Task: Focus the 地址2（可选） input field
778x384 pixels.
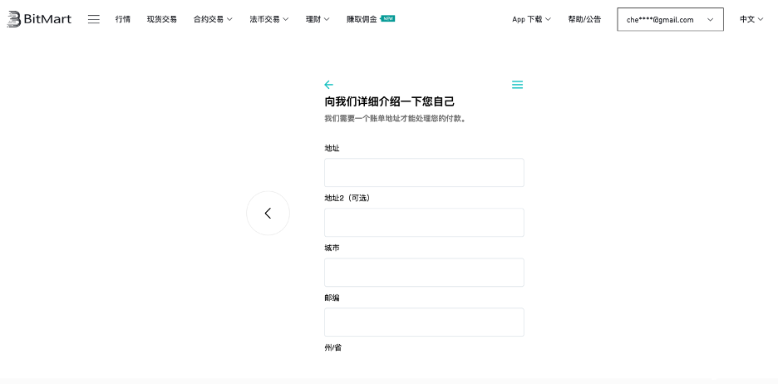Action: (x=424, y=223)
